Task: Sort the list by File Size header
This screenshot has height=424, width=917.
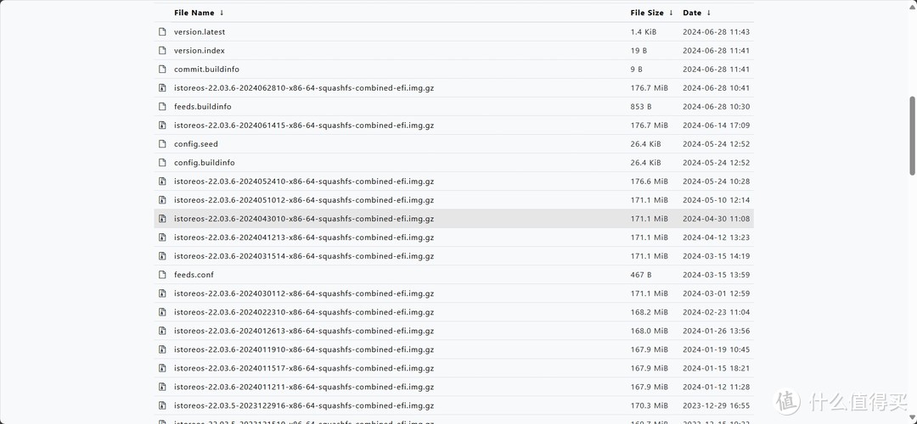Action: (x=651, y=13)
